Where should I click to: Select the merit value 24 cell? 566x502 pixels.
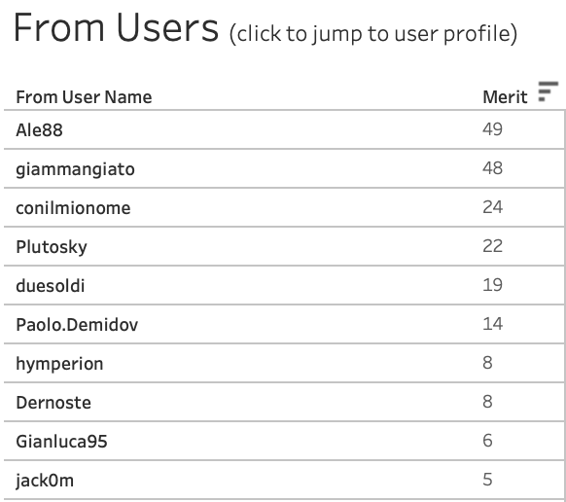(492, 207)
